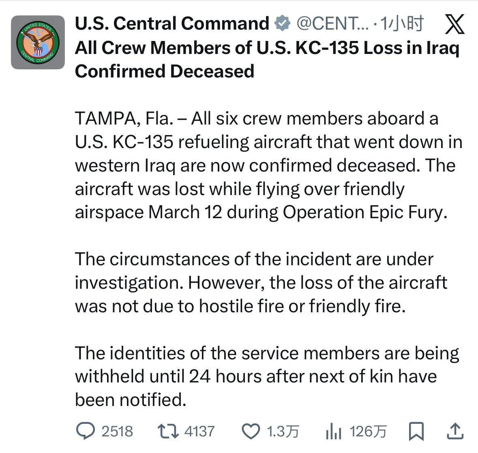Click the X logo icon
The height and width of the screenshot is (453, 478).
click(x=455, y=24)
